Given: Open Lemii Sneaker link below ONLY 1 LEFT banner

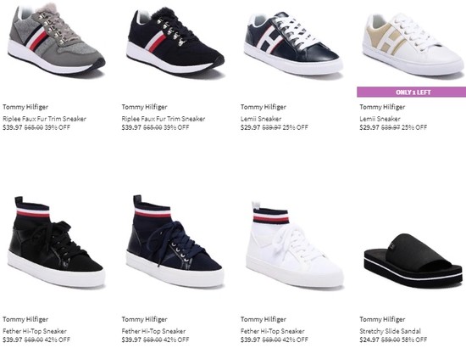Looking at the screenshot, I should 380,119.
